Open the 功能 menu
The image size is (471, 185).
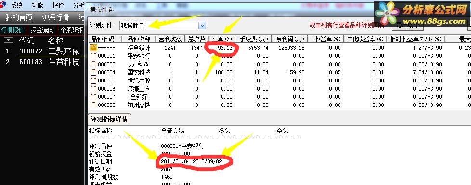(x=37, y=5)
